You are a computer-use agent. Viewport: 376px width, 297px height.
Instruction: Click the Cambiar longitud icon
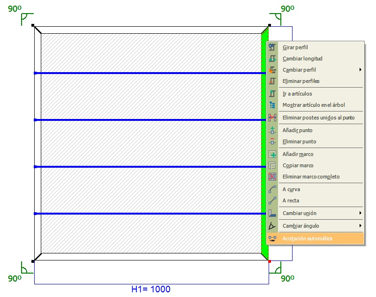click(x=272, y=59)
